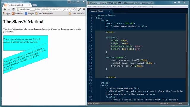The height and width of the screenshot is (107, 190).
Task: Open the LocalHost bookmark
Action: (18, 13)
